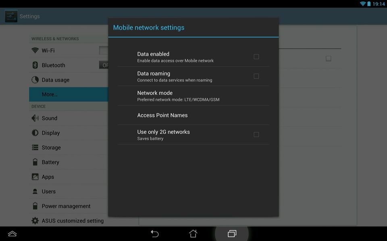This screenshot has width=387, height=241.
Task: Click 'Saves battery' subtitle
Action: (x=150, y=139)
